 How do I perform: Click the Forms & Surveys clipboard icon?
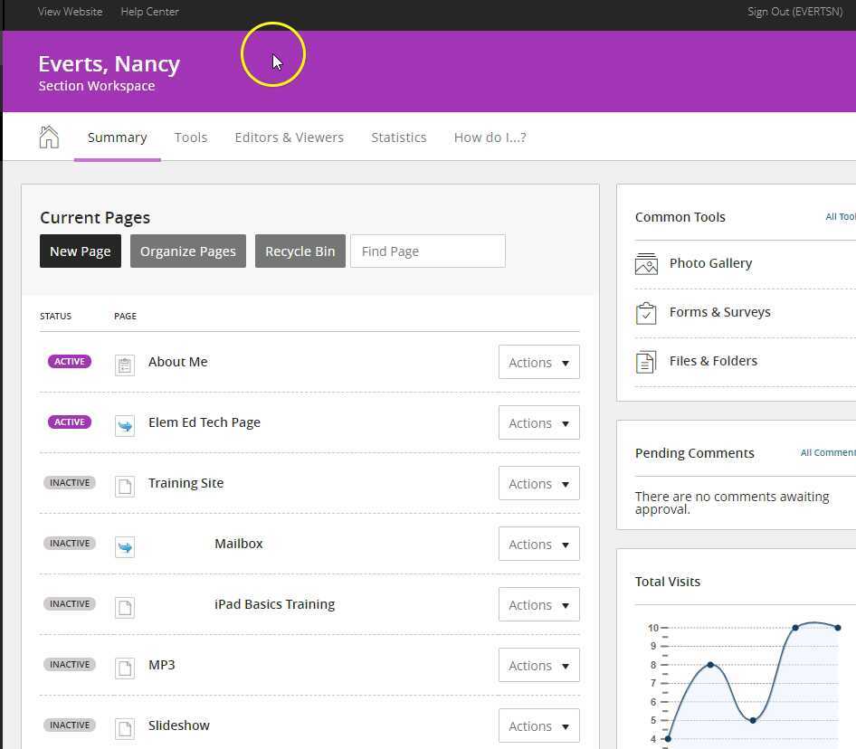[646, 313]
